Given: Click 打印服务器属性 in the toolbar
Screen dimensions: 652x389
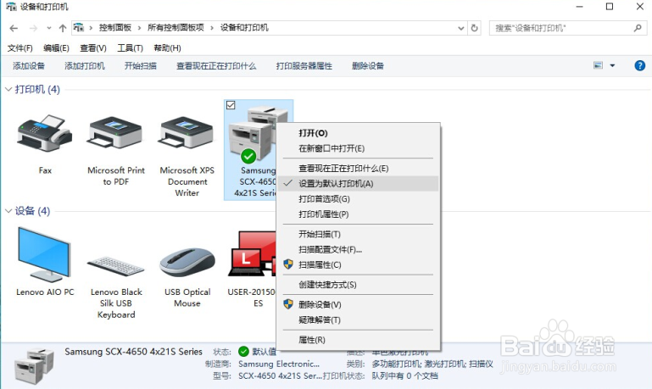Looking at the screenshot, I should (304, 65).
